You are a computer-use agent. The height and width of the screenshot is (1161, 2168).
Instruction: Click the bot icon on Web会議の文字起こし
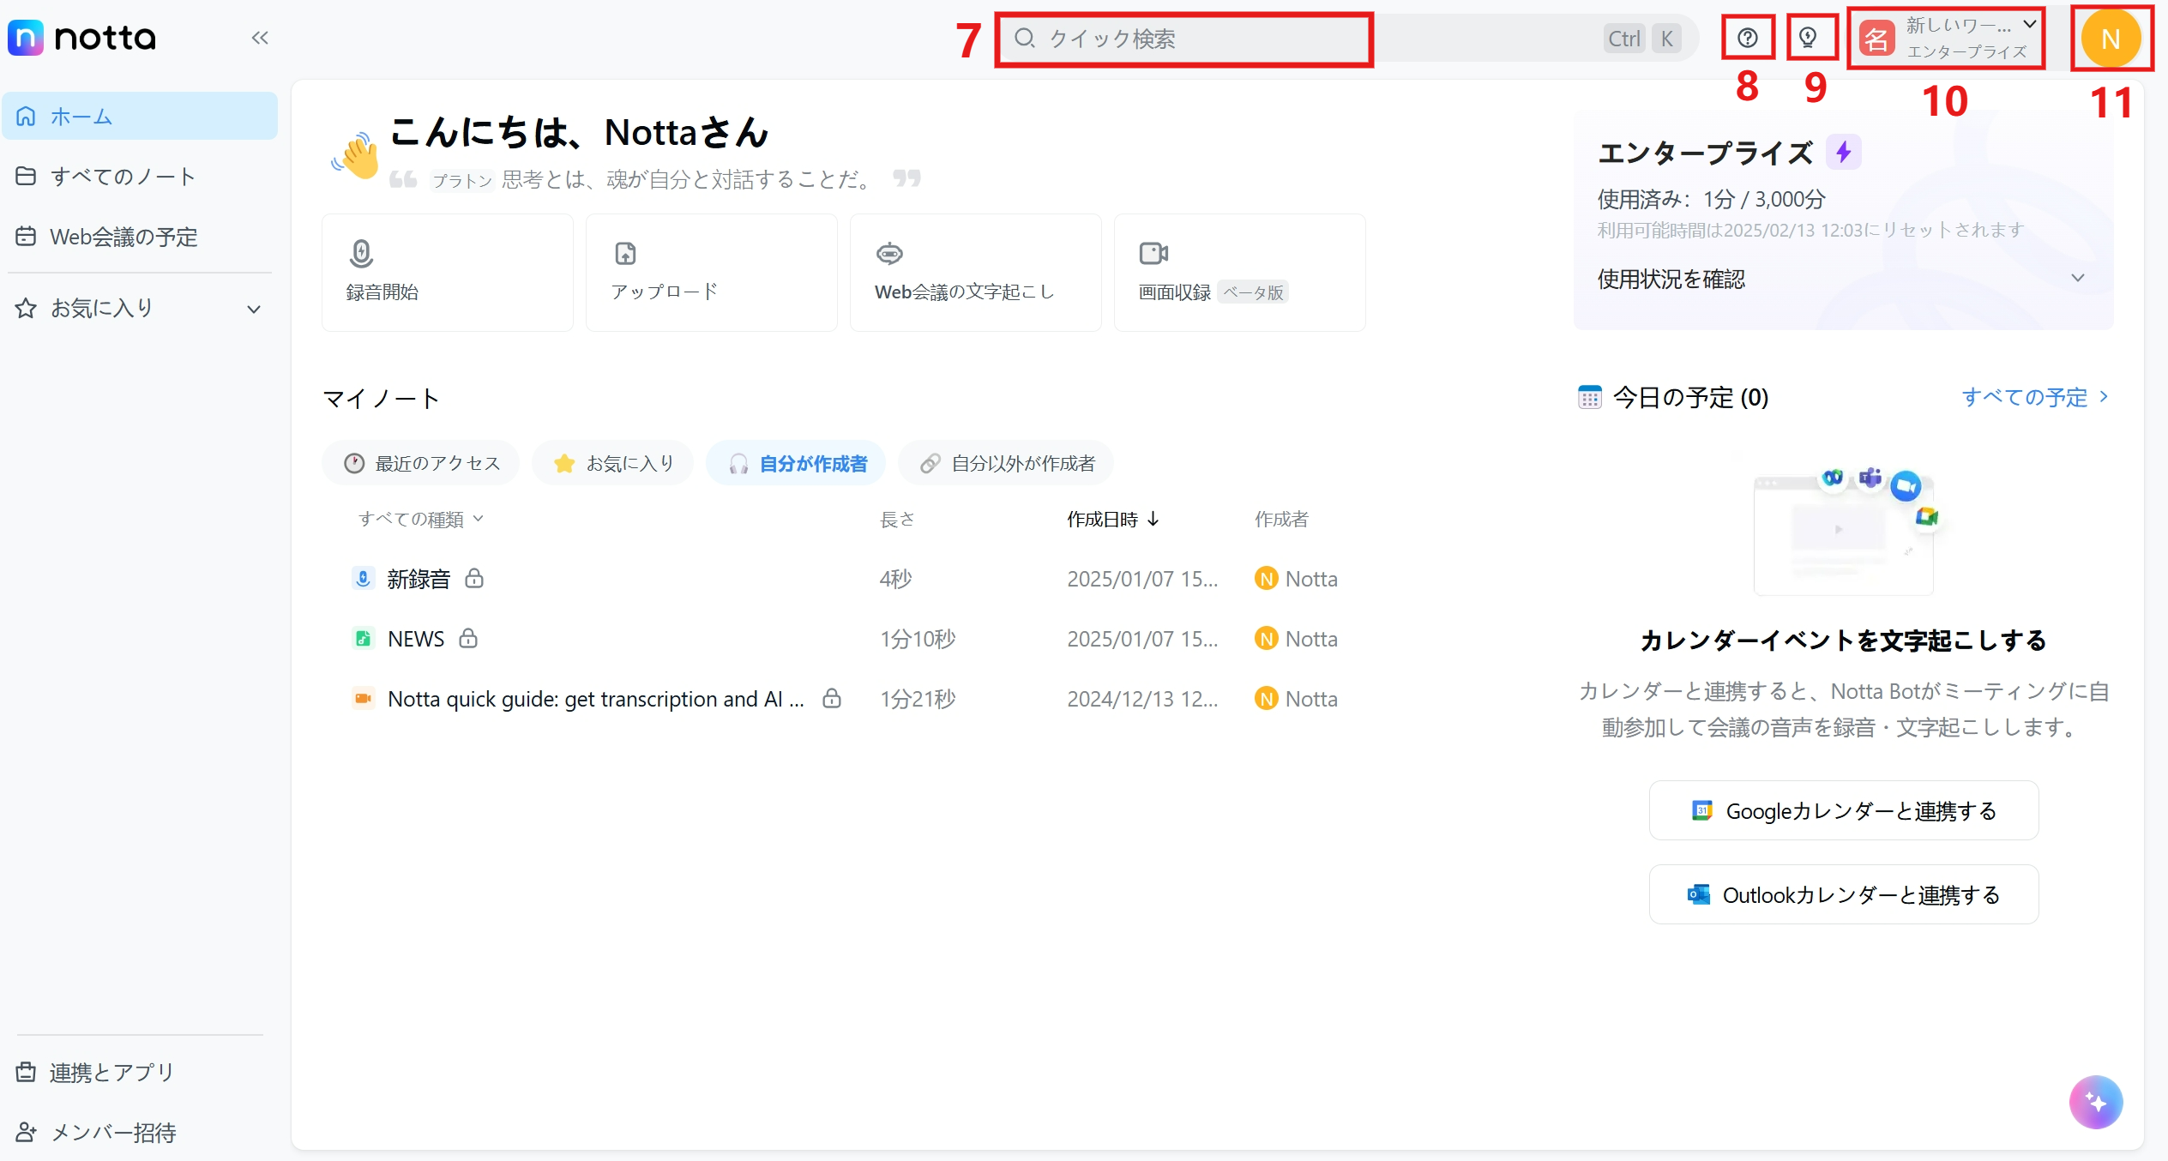[889, 253]
